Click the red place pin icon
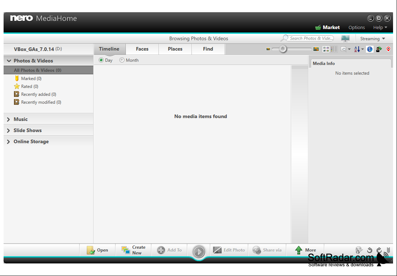 coord(388,49)
